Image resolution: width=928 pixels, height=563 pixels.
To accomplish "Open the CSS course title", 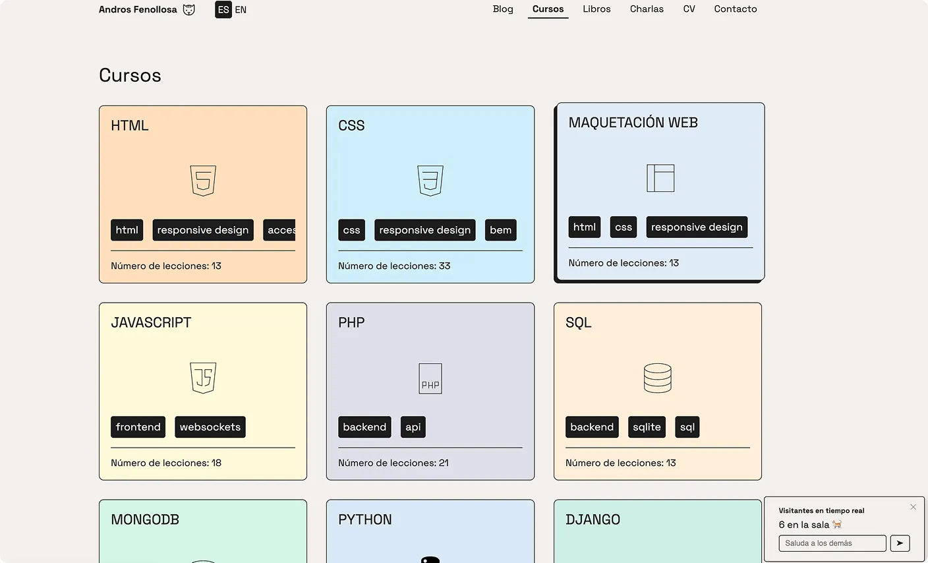I will (x=351, y=125).
